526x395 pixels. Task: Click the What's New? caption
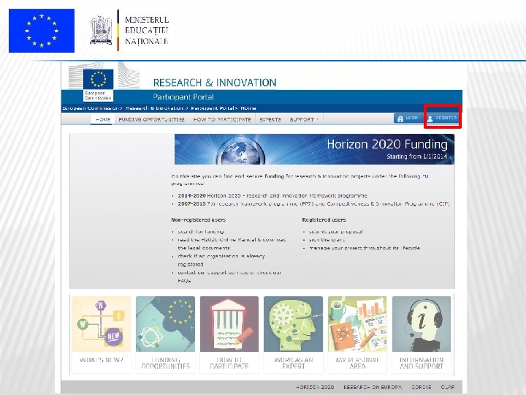tap(102, 360)
